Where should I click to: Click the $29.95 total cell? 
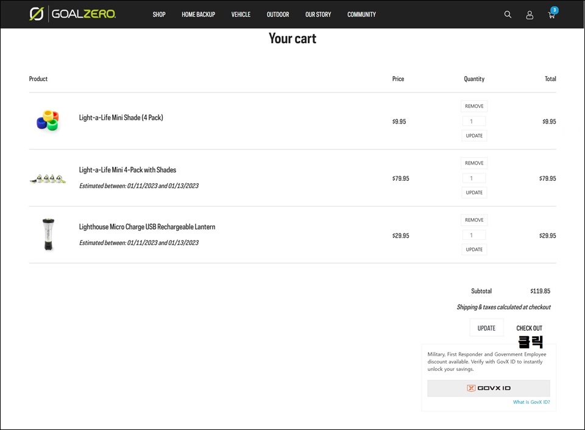tap(547, 236)
